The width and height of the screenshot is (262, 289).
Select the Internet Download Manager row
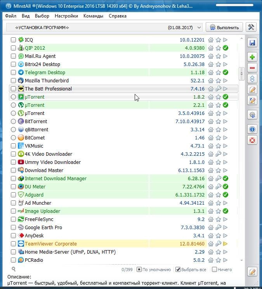coord(123,178)
